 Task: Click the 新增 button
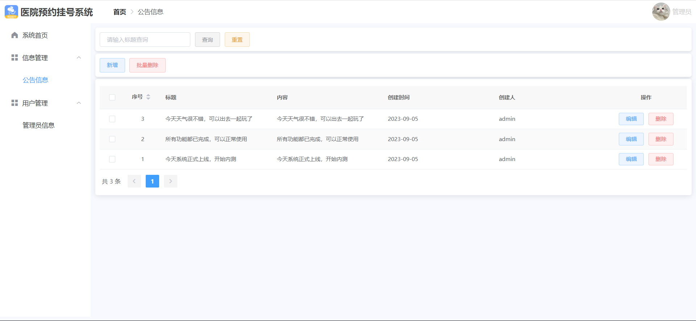(x=112, y=65)
